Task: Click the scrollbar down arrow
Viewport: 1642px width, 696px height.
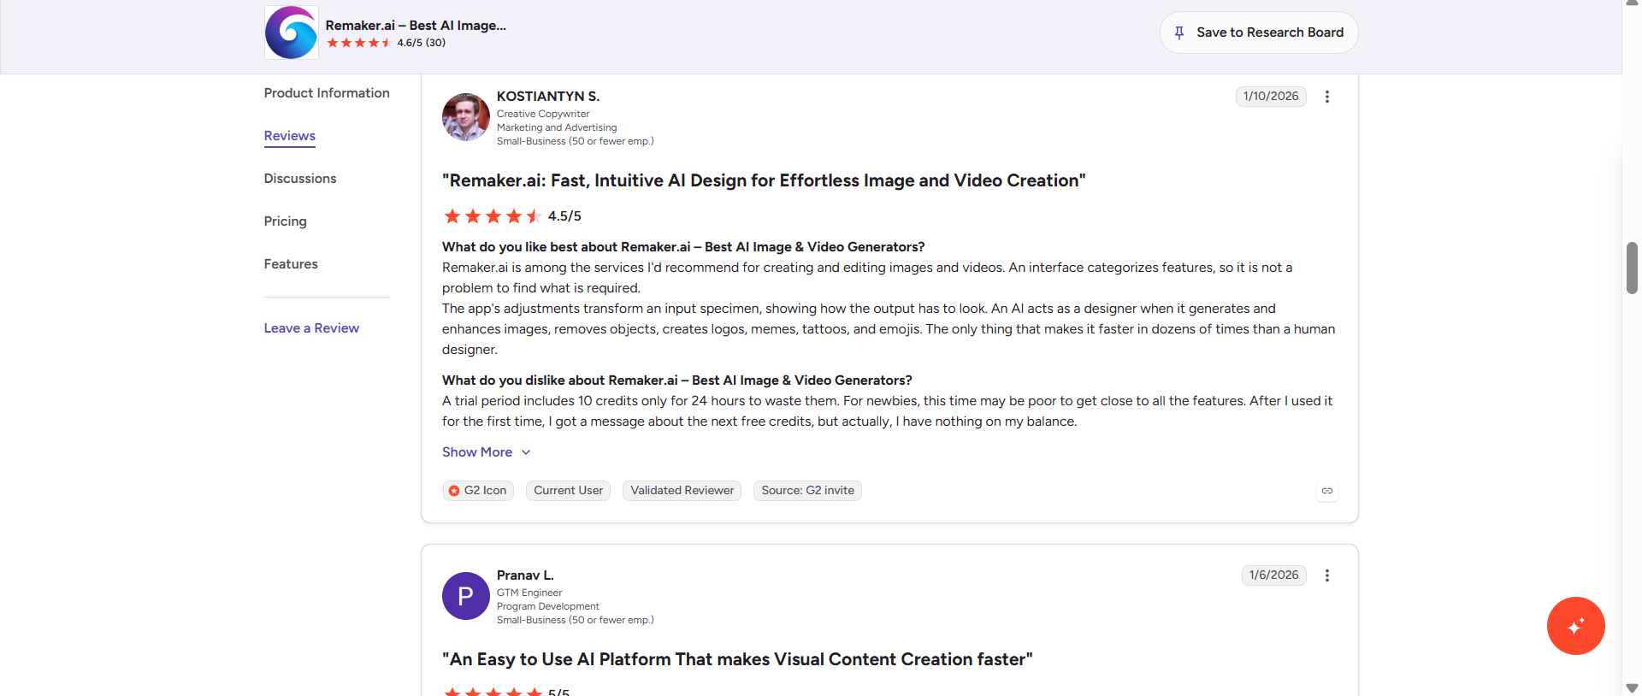Action: pyautogui.click(x=1632, y=688)
